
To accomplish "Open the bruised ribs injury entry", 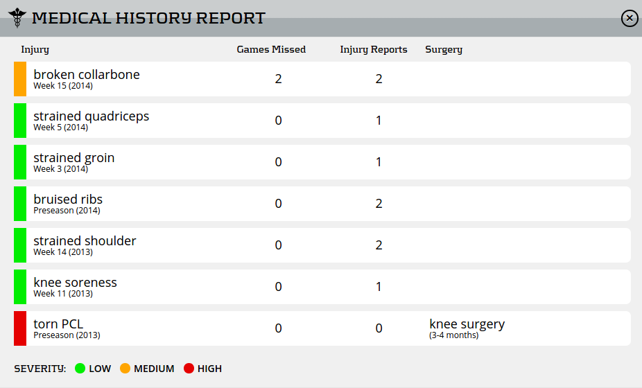I will pos(68,200).
